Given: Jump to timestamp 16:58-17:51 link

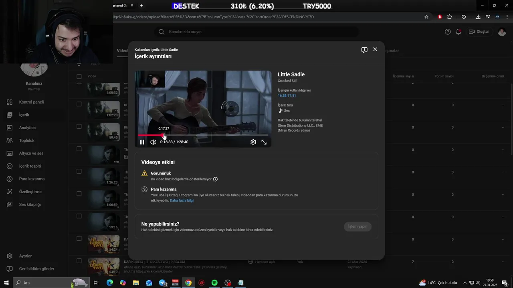Looking at the screenshot, I should point(287,96).
